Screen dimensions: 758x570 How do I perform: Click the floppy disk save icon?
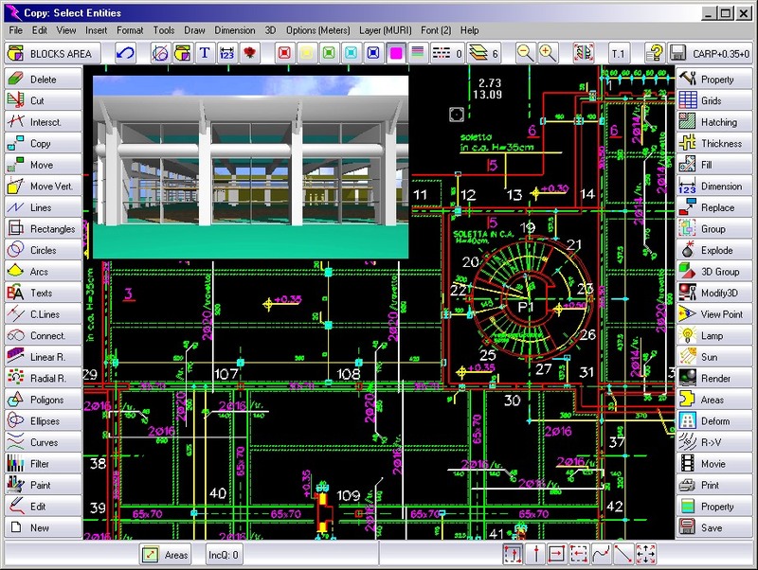point(678,53)
